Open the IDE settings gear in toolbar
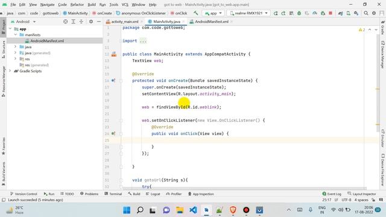 pos(374,13)
